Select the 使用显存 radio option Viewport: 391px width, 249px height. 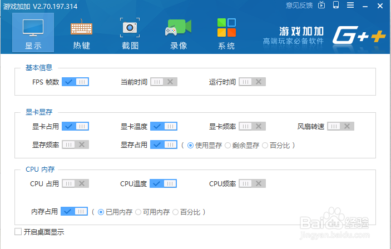coord(190,145)
